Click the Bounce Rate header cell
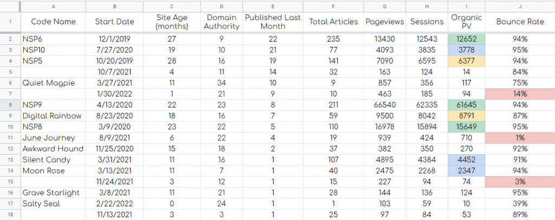 pyautogui.click(x=520, y=22)
